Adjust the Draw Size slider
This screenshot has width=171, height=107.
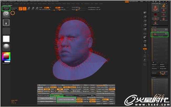(x=79, y=9)
